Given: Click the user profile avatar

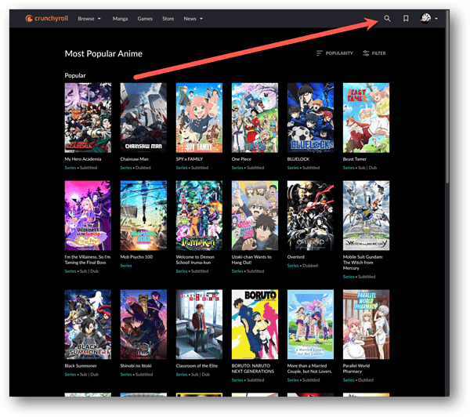Looking at the screenshot, I should coord(425,18).
